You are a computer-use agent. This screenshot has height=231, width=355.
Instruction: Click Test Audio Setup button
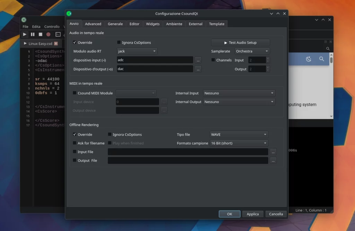(x=241, y=43)
